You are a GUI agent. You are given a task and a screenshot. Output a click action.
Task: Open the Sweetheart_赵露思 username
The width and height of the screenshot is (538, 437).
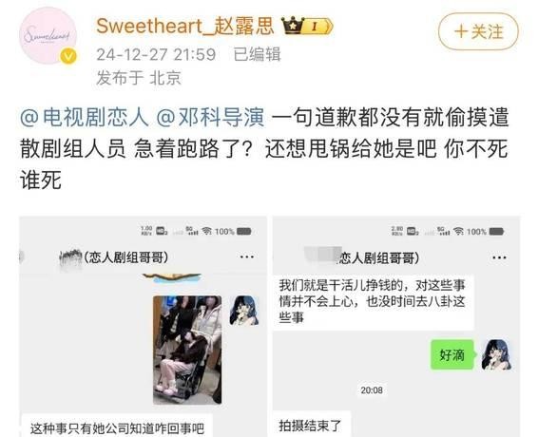click(185, 26)
